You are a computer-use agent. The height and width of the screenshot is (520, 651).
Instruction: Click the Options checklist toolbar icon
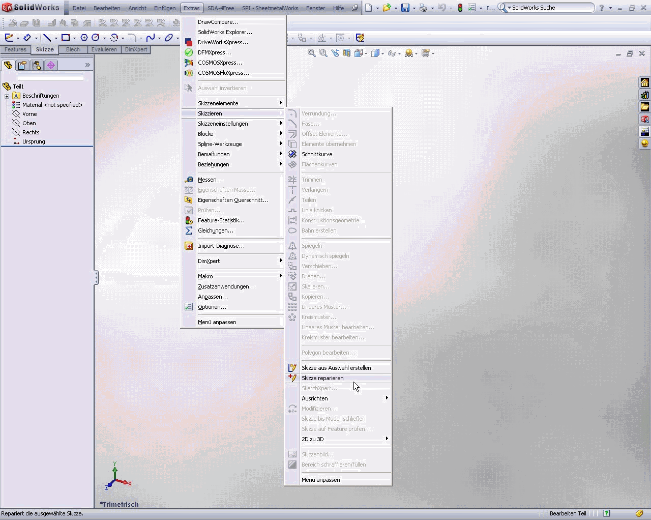point(472,8)
